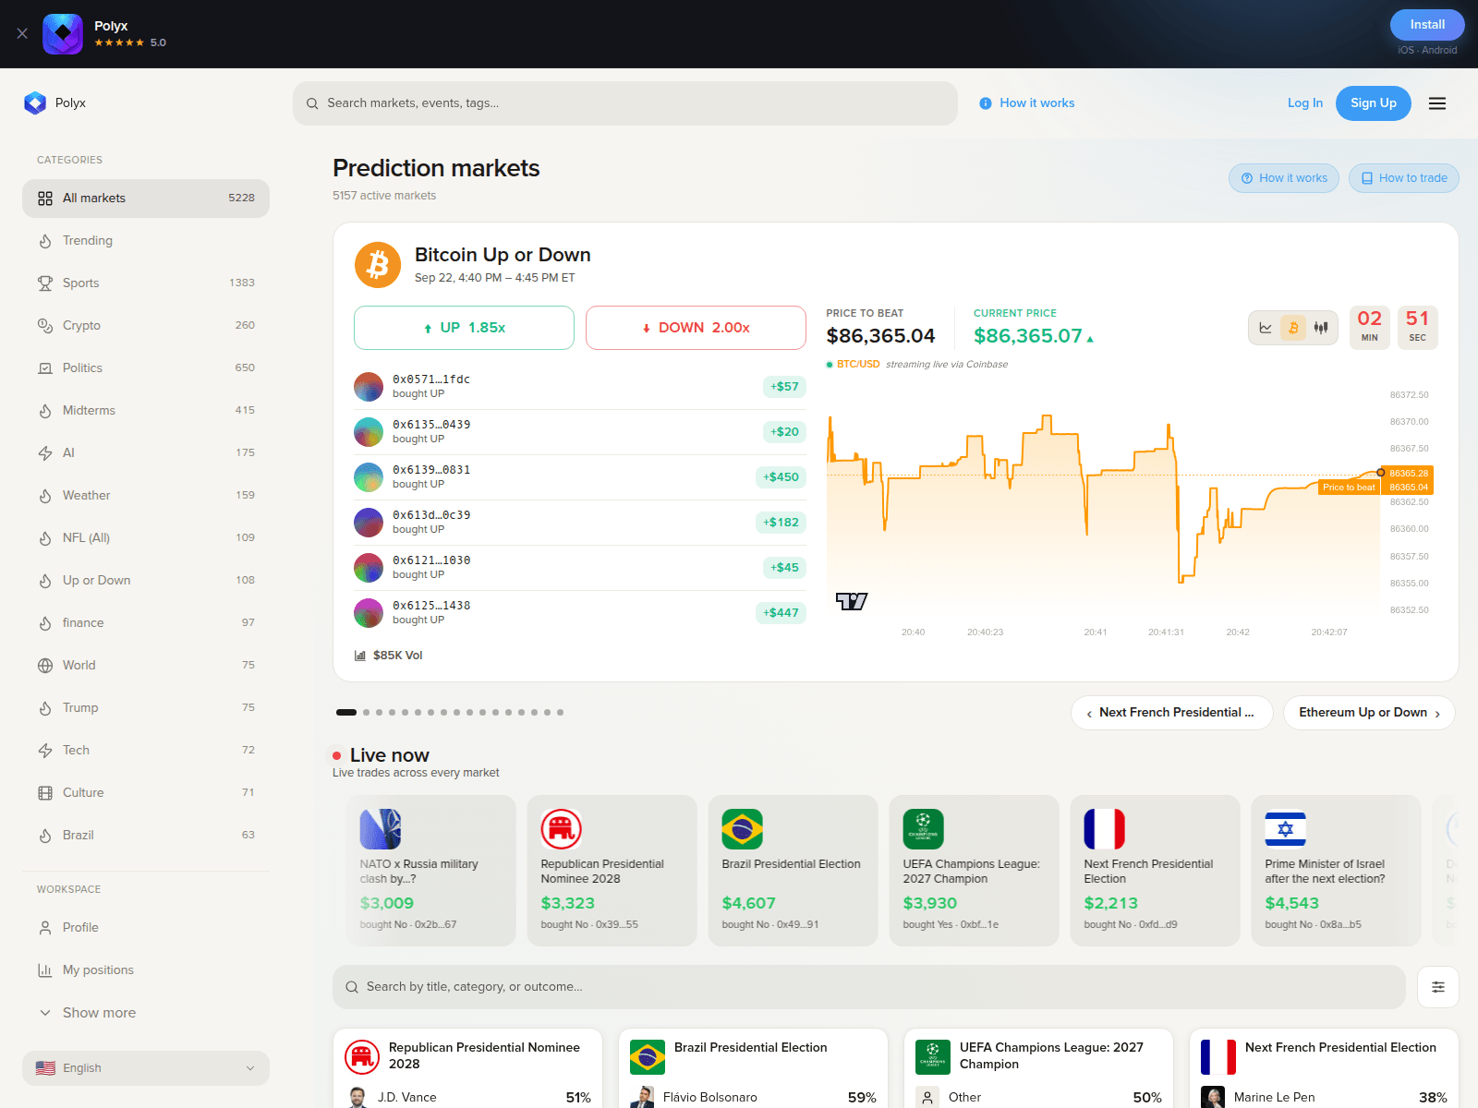Click the TradingView logo on chart
The image size is (1478, 1108).
tap(852, 601)
